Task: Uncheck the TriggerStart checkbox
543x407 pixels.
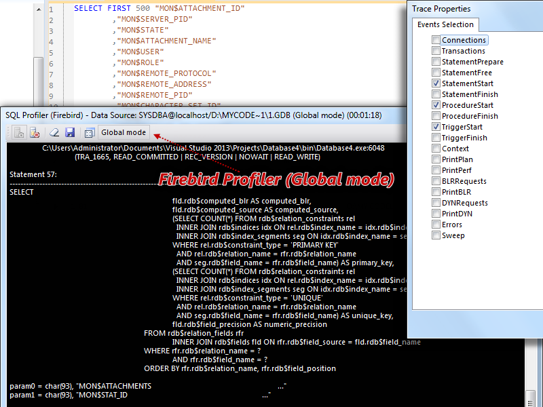Action: click(436, 127)
